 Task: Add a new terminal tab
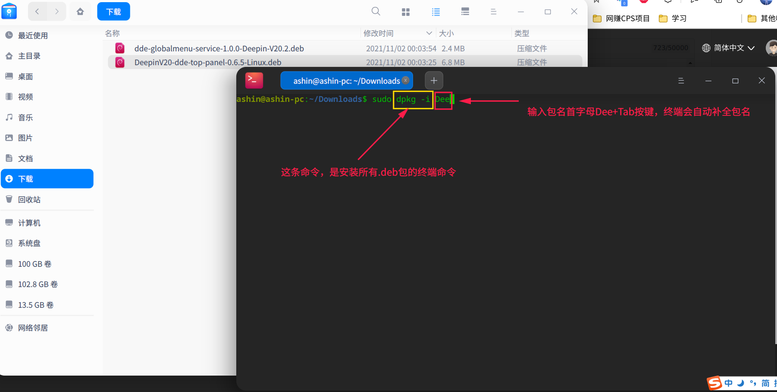click(434, 80)
